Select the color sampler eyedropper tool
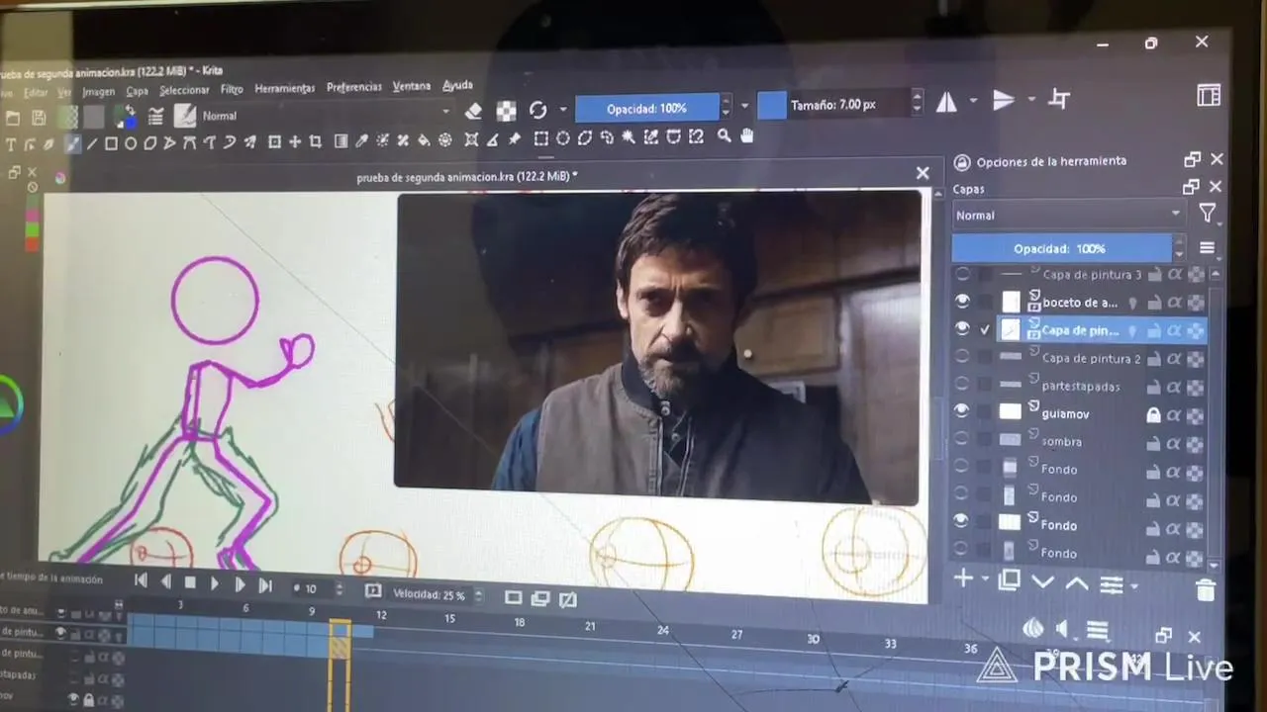Image resolution: width=1267 pixels, height=712 pixels. 361,141
